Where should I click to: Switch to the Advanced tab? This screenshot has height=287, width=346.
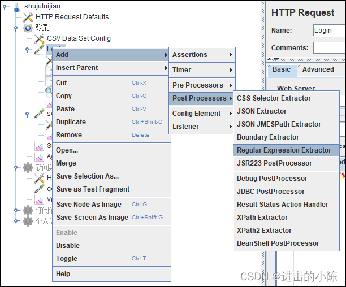(318, 69)
